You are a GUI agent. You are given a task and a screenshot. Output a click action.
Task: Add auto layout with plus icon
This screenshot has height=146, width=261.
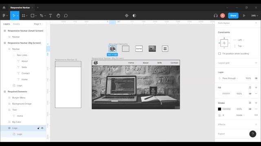(256, 23)
